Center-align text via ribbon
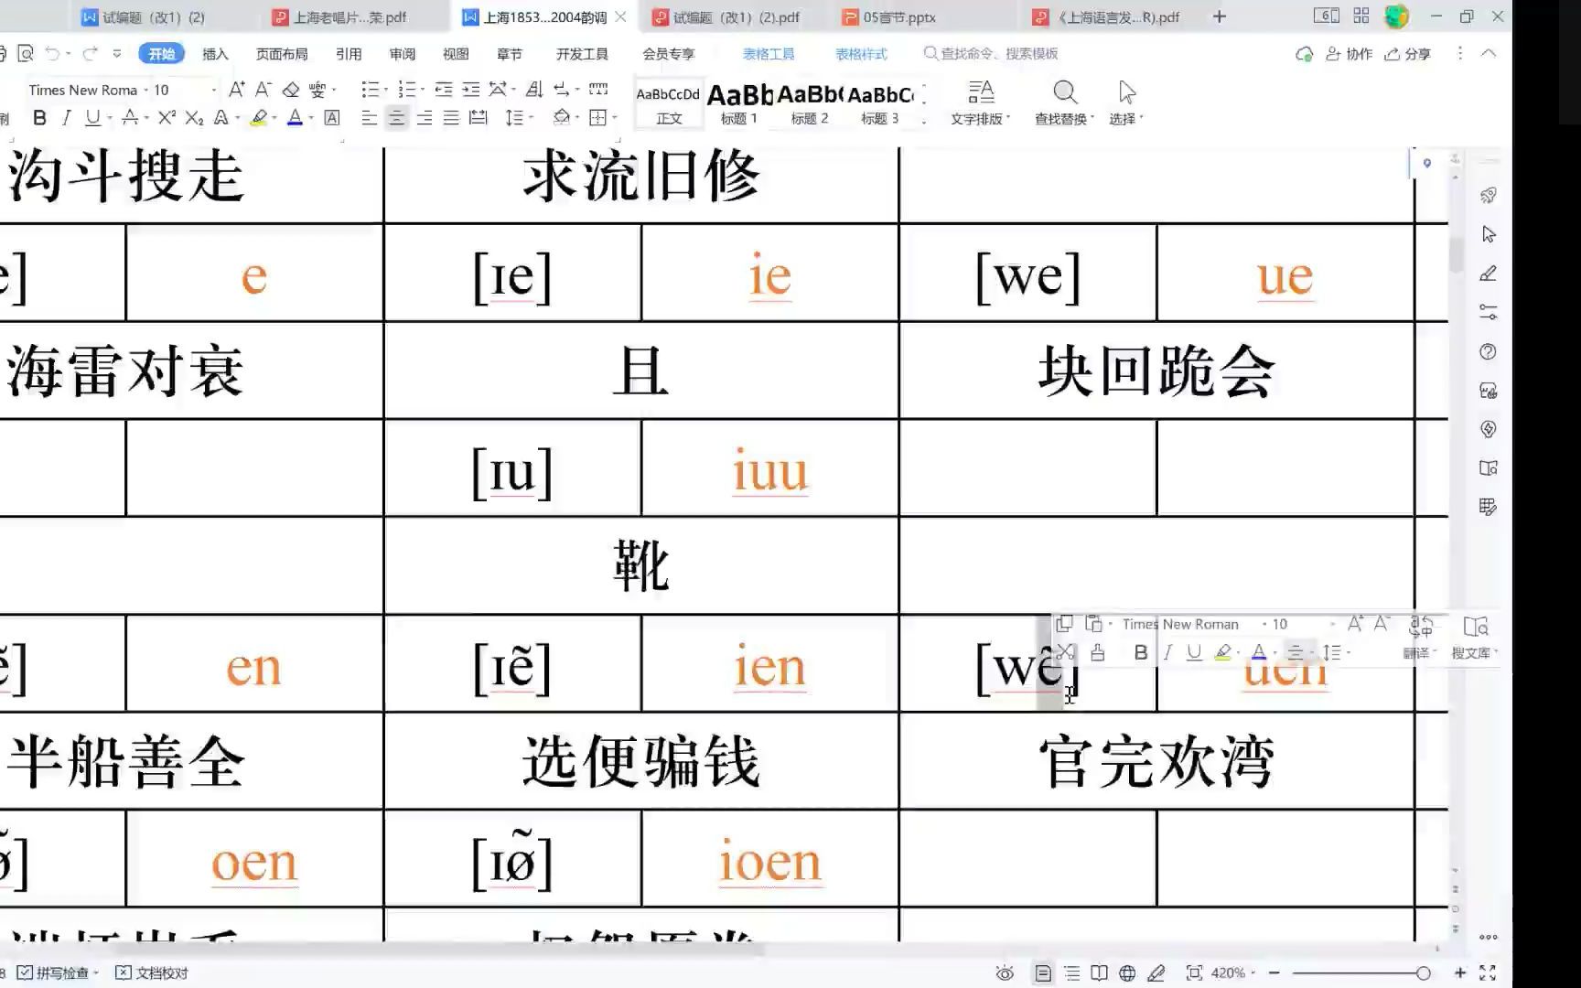Screen dimensions: 1581x988 click(x=396, y=118)
